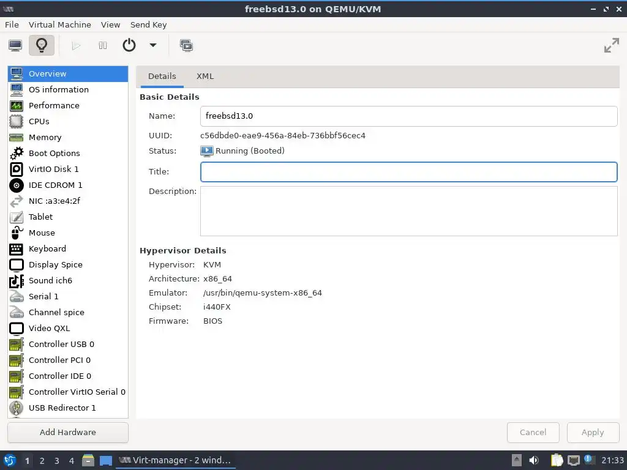Click the removable media eject tray icon

click(517, 460)
